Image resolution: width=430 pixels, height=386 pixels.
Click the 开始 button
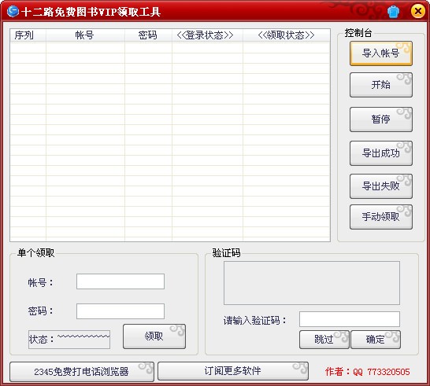click(x=381, y=85)
